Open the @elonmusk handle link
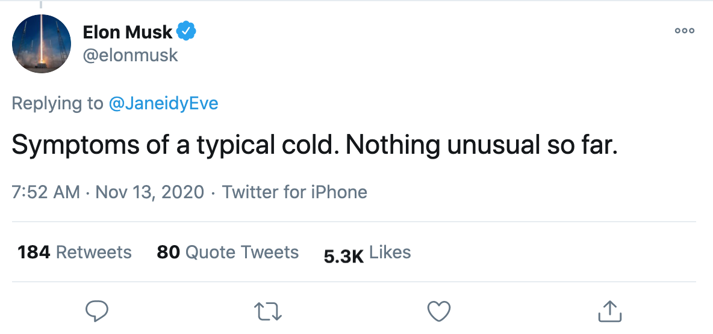Viewport: 713px width, 334px height. [130, 55]
